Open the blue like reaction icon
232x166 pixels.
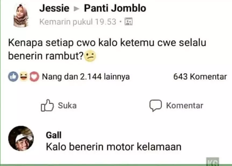(13, 77)
